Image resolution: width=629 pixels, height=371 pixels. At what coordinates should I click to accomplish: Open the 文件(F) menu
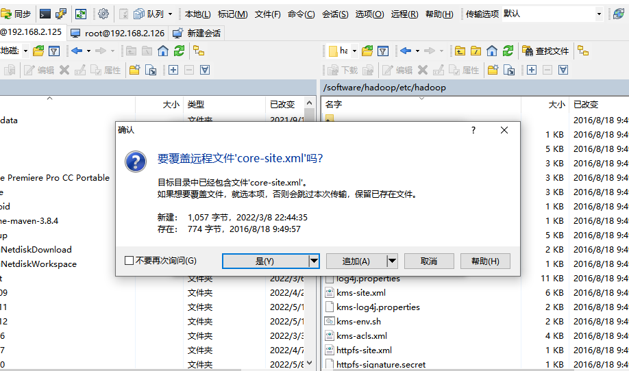268,14
